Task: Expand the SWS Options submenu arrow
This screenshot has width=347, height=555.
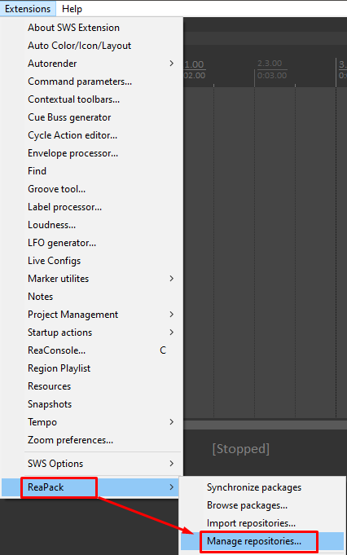Action: 172,464
